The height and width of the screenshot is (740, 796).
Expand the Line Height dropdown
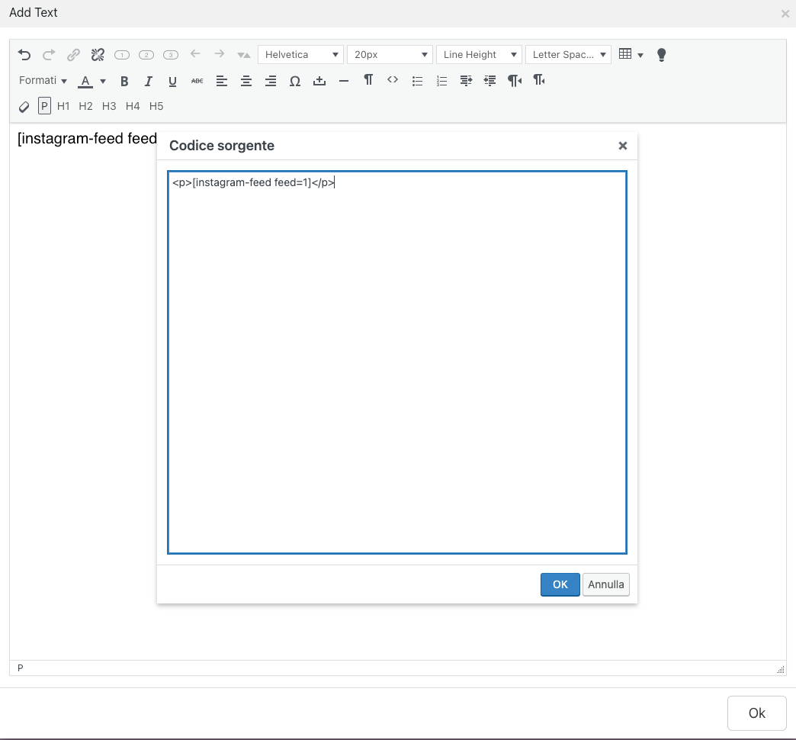478,55
